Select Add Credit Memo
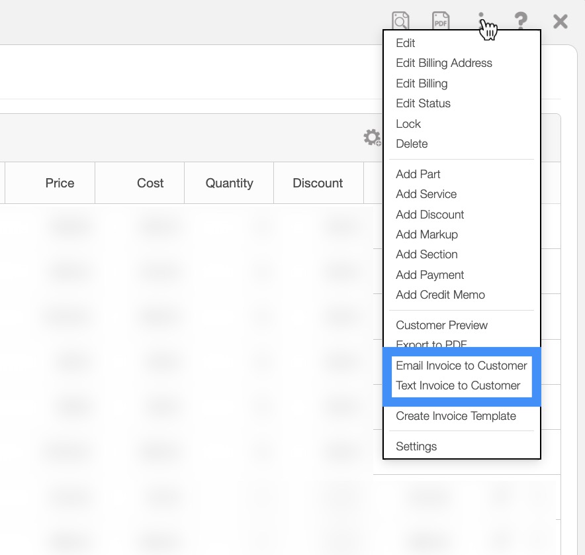This screenshot has height=555, width=585. pos(440,295)
